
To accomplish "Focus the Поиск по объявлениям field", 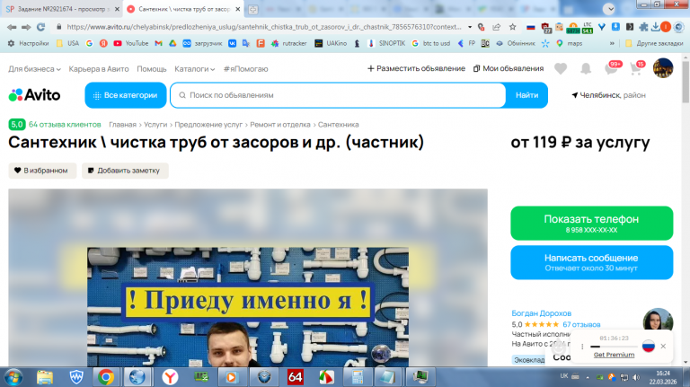I will coord(338,95).
